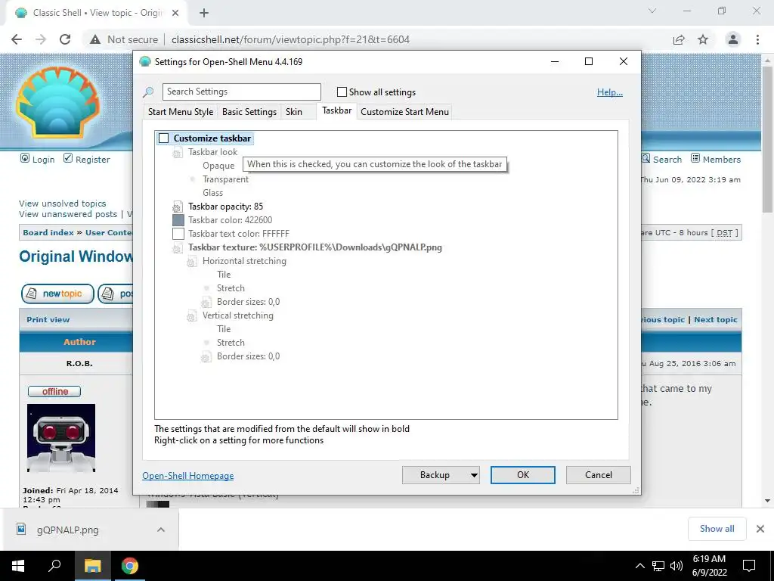
Task: Select Stretch under Horizontal stretching
Action: pos(231,288)
